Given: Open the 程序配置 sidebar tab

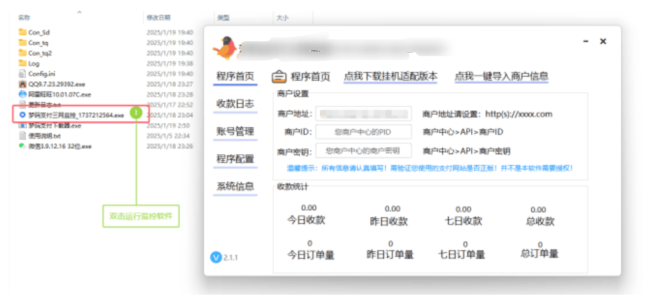Looking at the screenshot, I should [235, 159].
